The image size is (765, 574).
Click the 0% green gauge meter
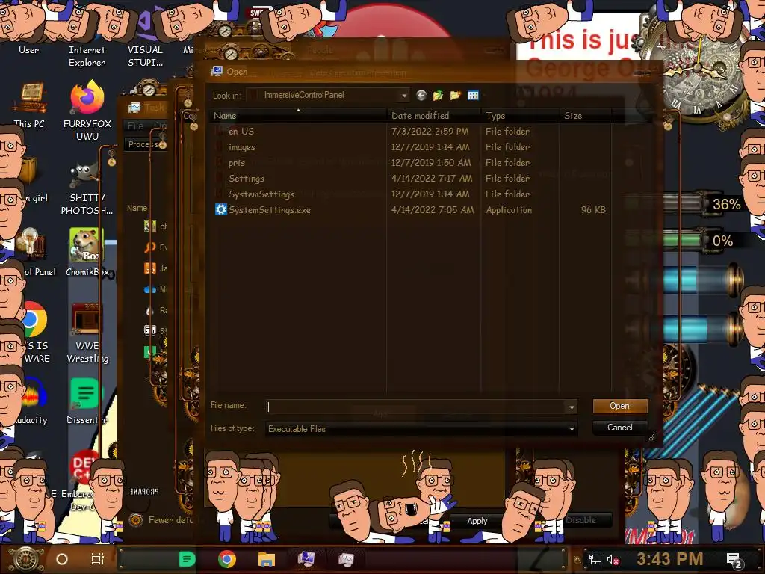pos(688,241)
